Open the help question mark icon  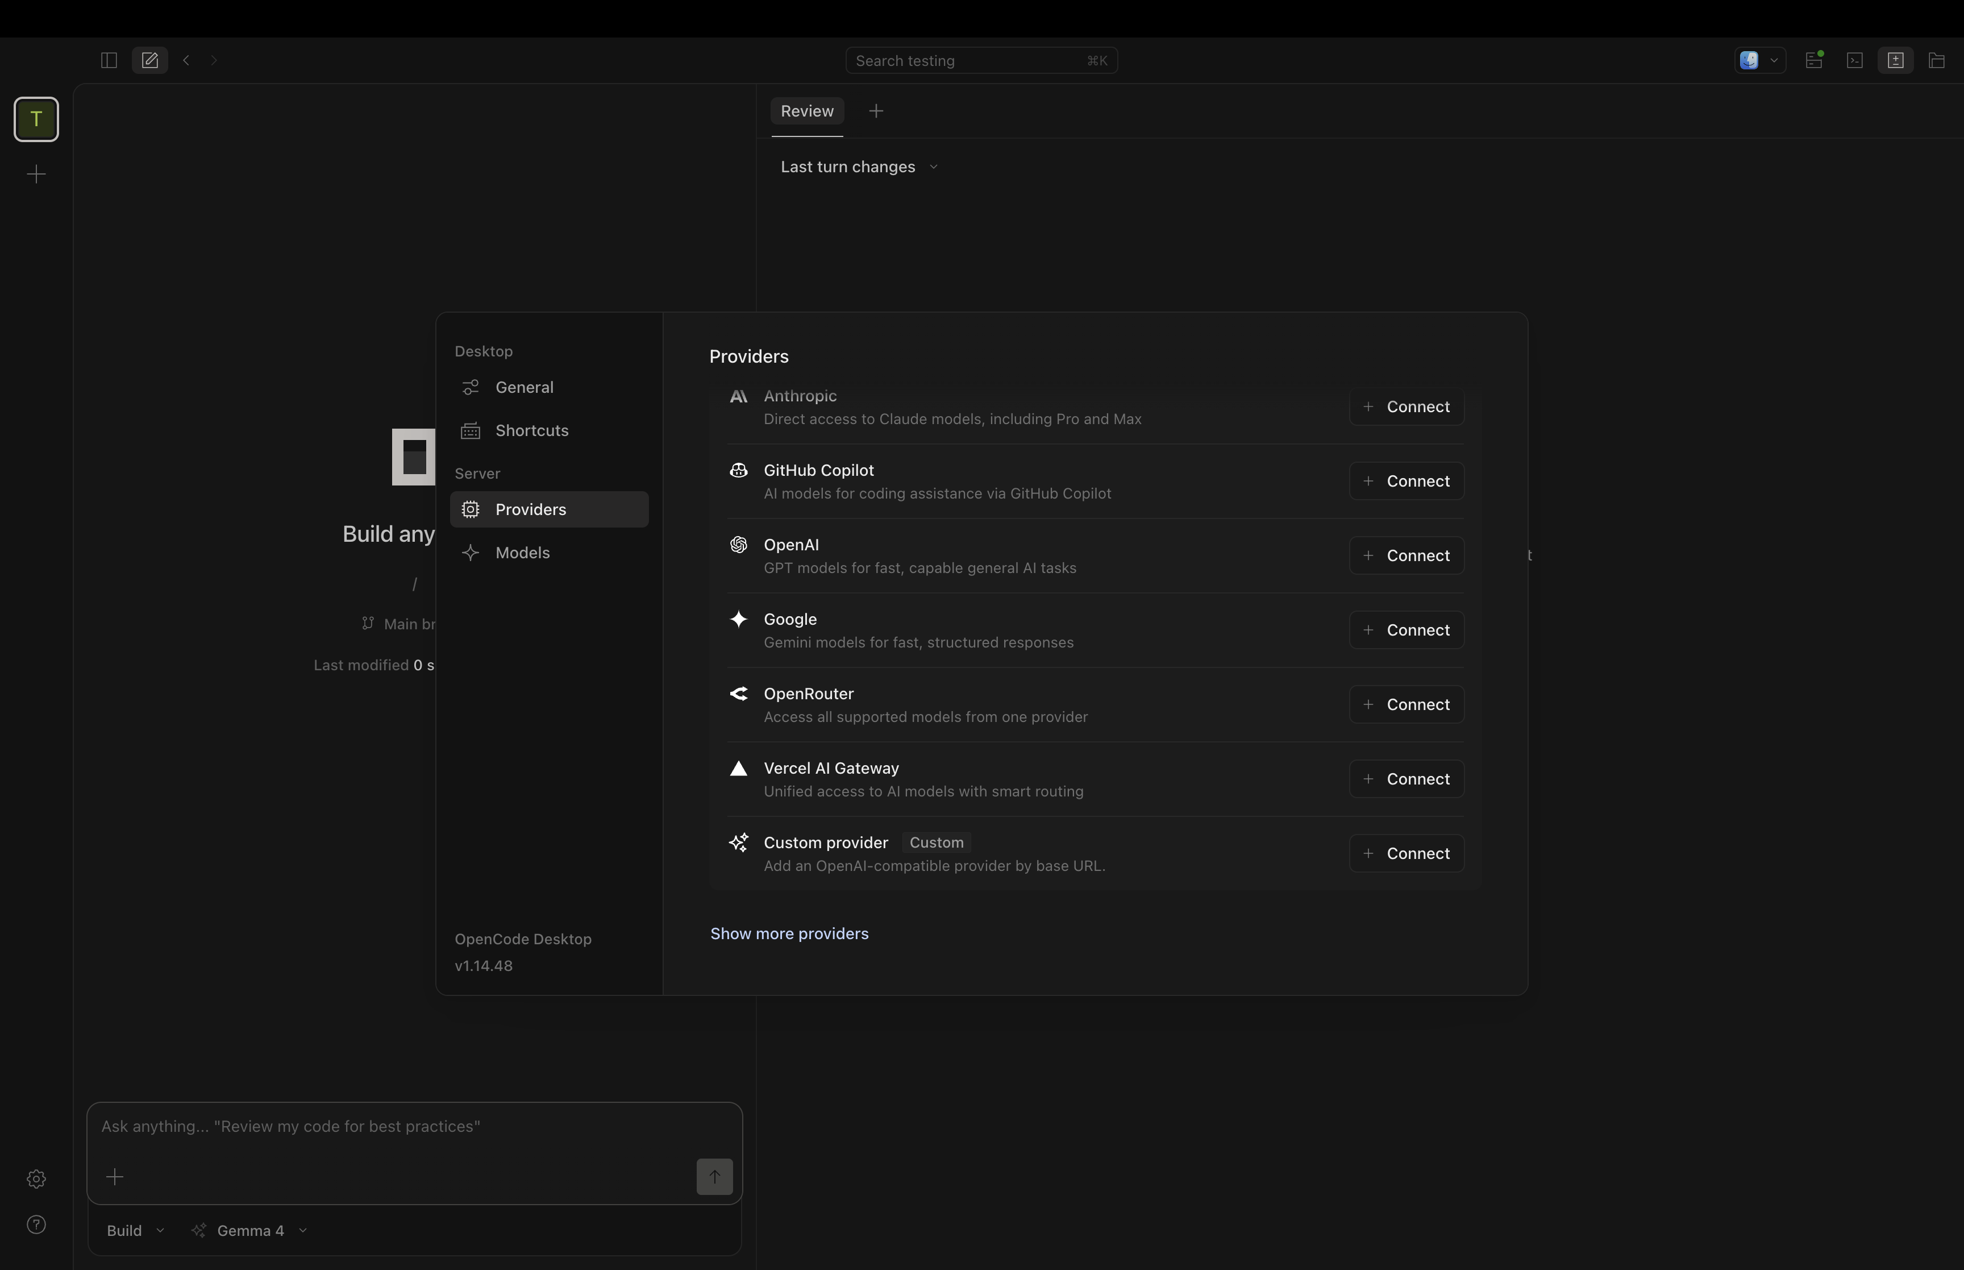point(36,1225)
